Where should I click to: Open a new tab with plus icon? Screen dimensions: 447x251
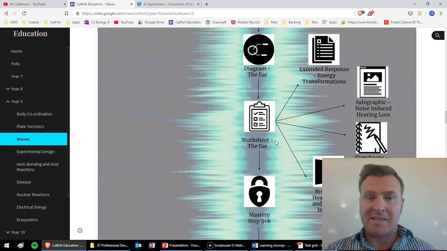point(207,4)
